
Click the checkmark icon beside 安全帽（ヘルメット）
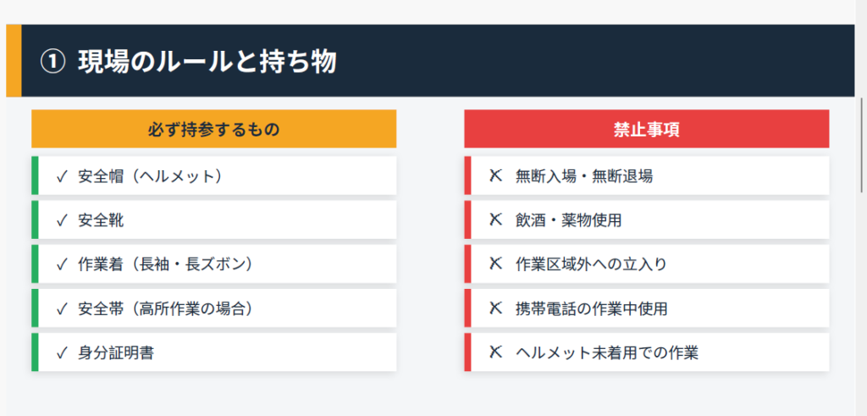(61, 176)
